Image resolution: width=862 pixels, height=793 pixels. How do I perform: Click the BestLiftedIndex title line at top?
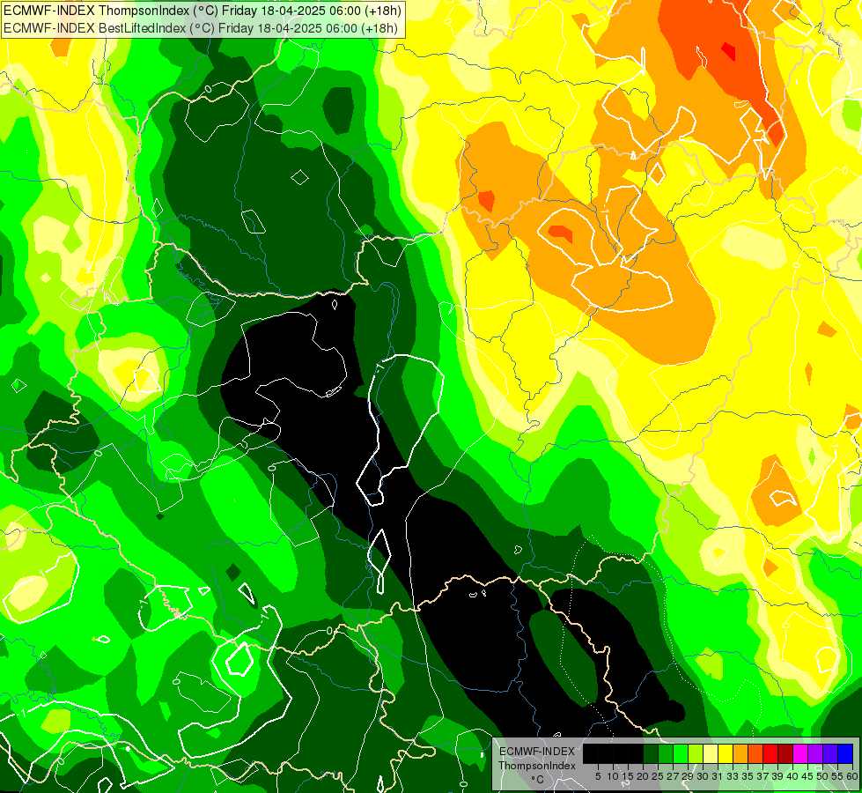(x=200, y=27)
